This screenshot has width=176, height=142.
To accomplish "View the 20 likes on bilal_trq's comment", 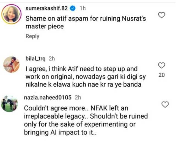I will [162, 75].
